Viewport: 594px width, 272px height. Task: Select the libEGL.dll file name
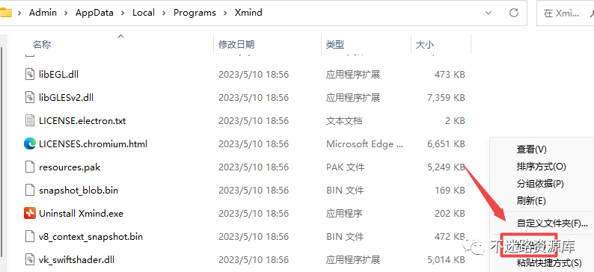click(x=58, y=75)
